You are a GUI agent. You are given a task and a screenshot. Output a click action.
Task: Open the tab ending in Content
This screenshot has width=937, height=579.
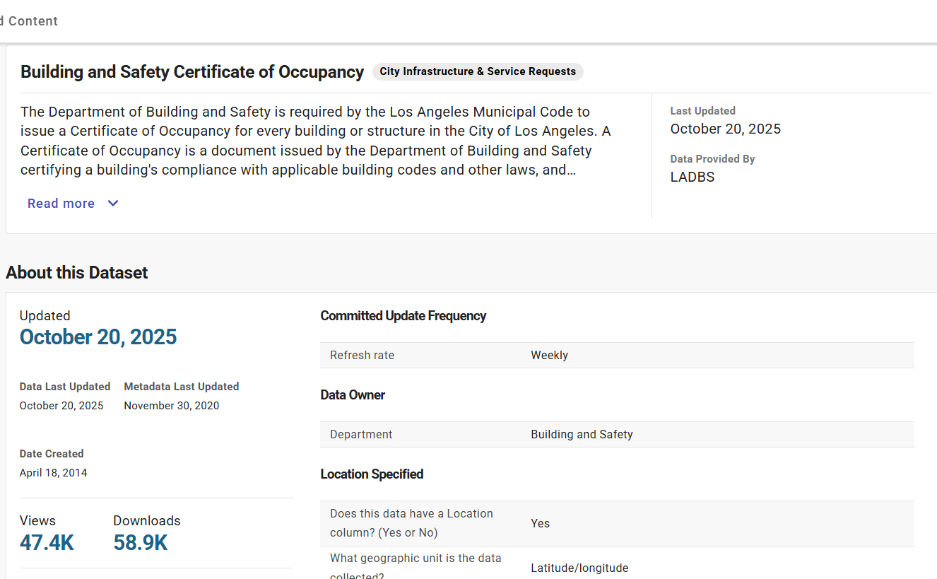pyautogui.click(x=29, y=21)
